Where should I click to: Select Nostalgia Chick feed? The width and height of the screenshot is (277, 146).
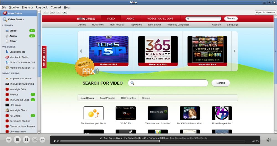[x=18, y=110]
